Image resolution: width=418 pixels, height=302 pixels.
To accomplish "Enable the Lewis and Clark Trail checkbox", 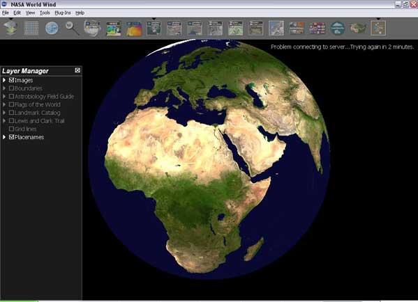I will coord(11,120).
